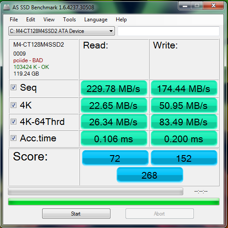
Task: Open the Help menu
Action: pyautogui.click(x=121, y=20)
